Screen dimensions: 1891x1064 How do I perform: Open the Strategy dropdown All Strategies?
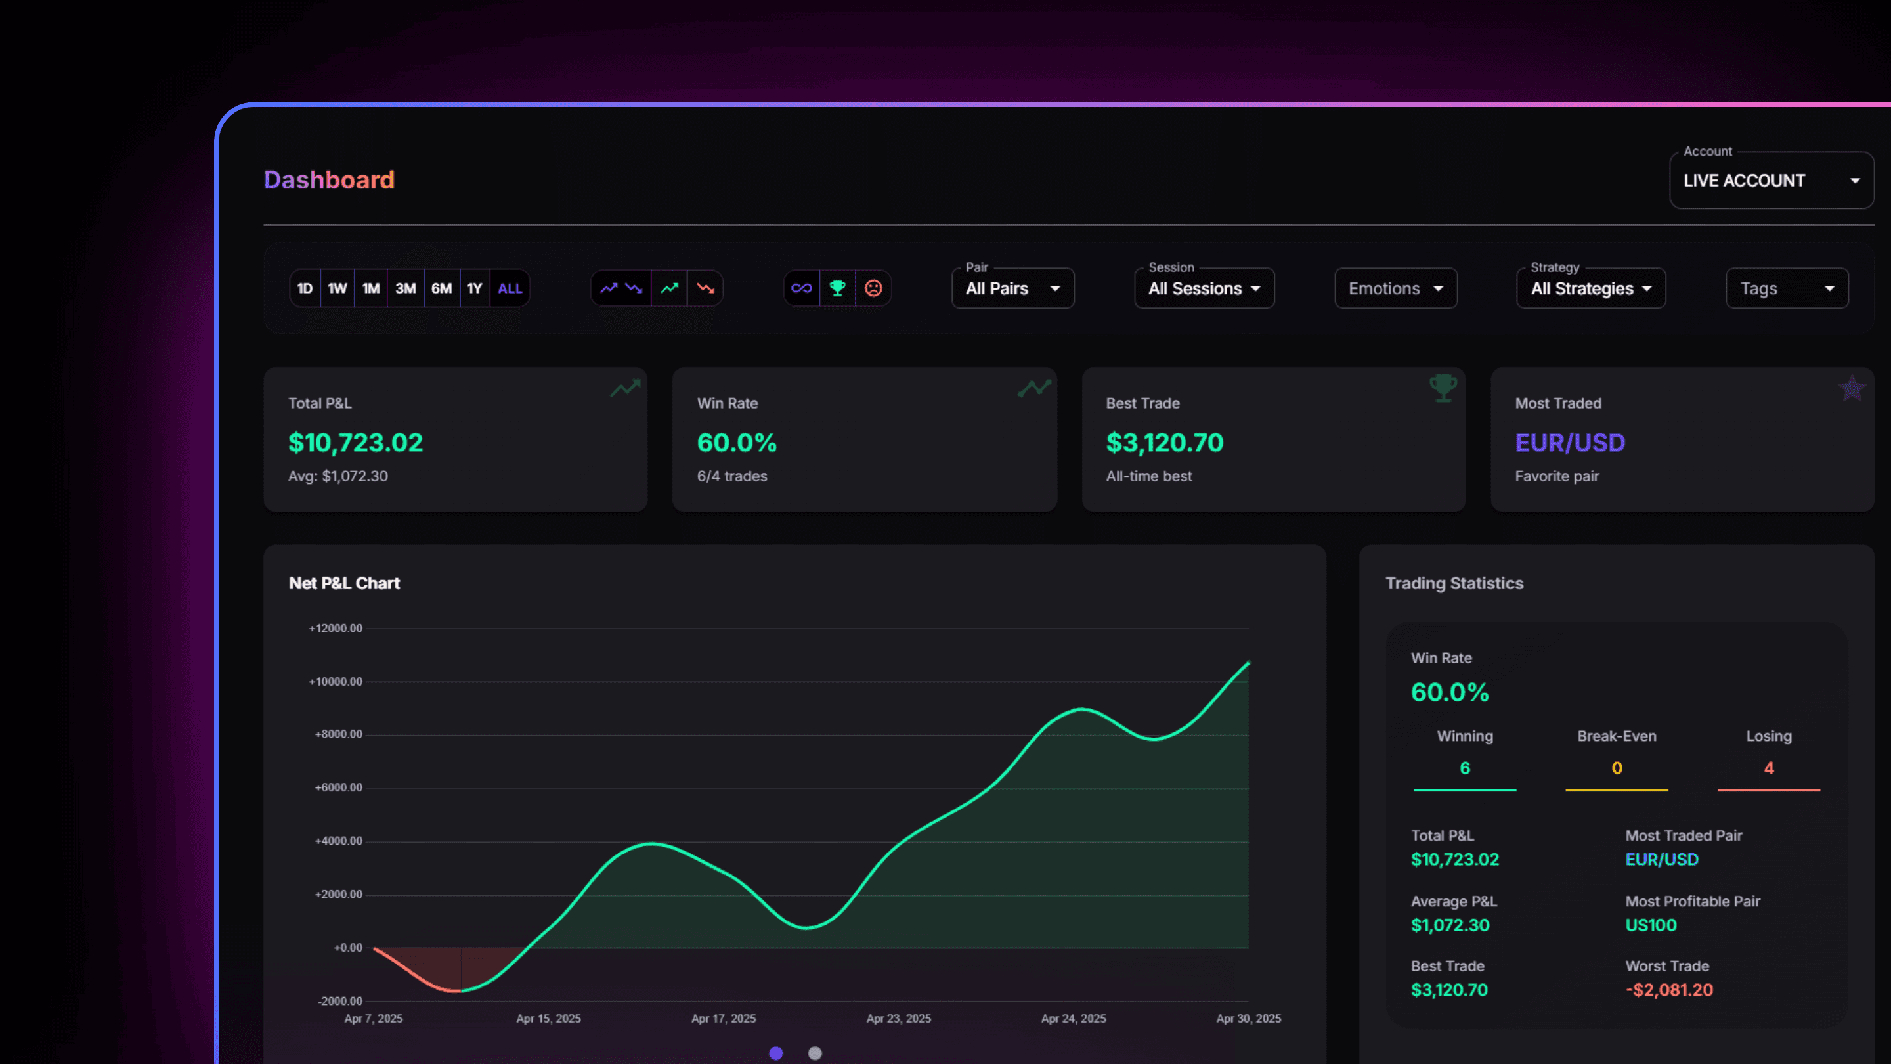click(x=1592, y=288)
